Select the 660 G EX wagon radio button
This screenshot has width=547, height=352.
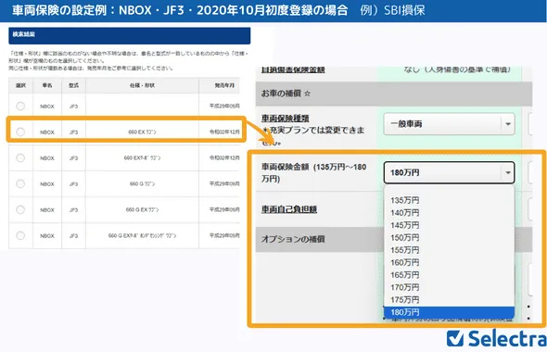[20, 209]
